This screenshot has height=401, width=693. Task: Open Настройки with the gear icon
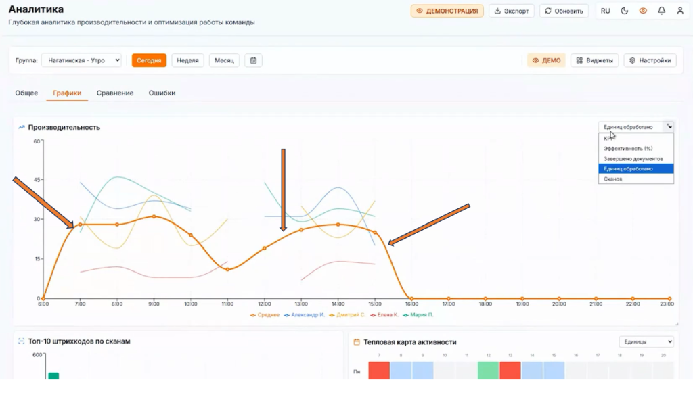[x=650, y=60]
